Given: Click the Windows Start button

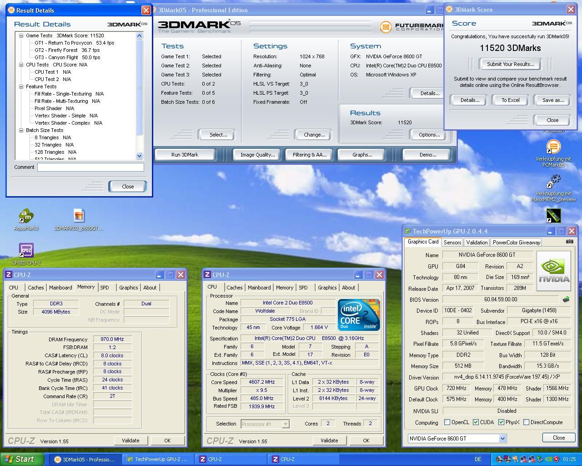Looking at the screenshot, I should (x=22, y=459).
